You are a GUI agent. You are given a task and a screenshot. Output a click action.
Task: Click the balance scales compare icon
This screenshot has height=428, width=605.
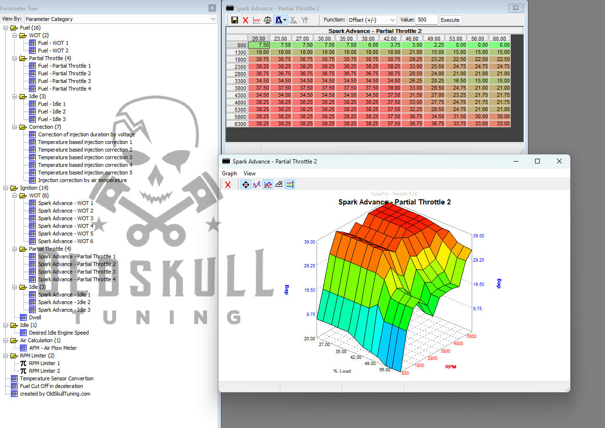[268, 20]
